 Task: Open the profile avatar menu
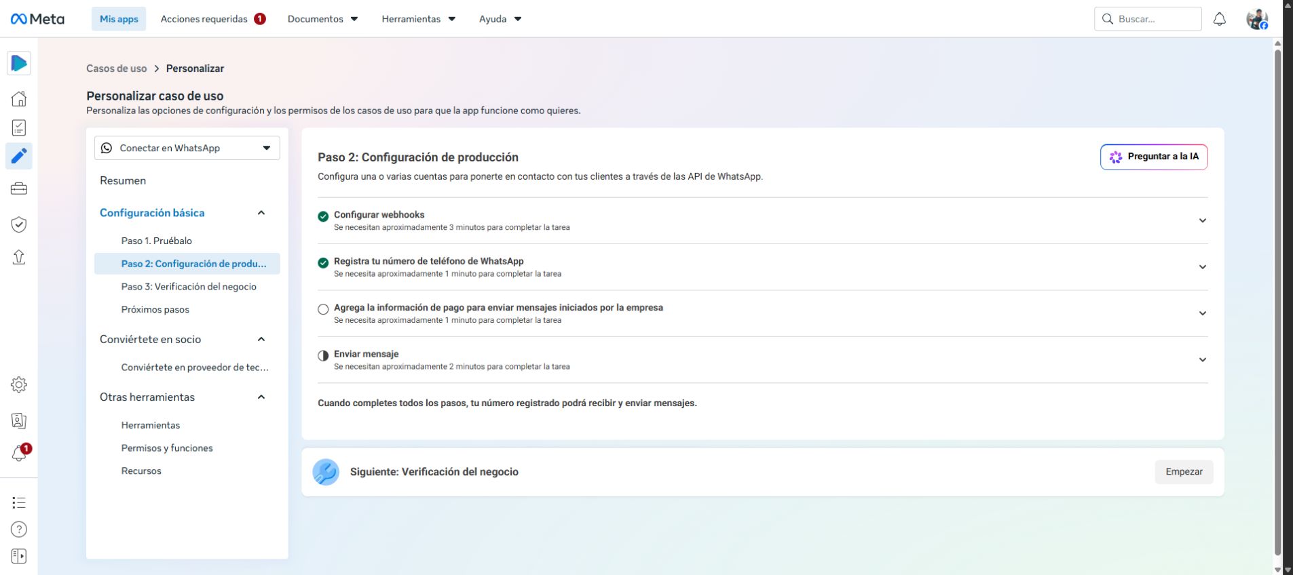(1257, 19)
